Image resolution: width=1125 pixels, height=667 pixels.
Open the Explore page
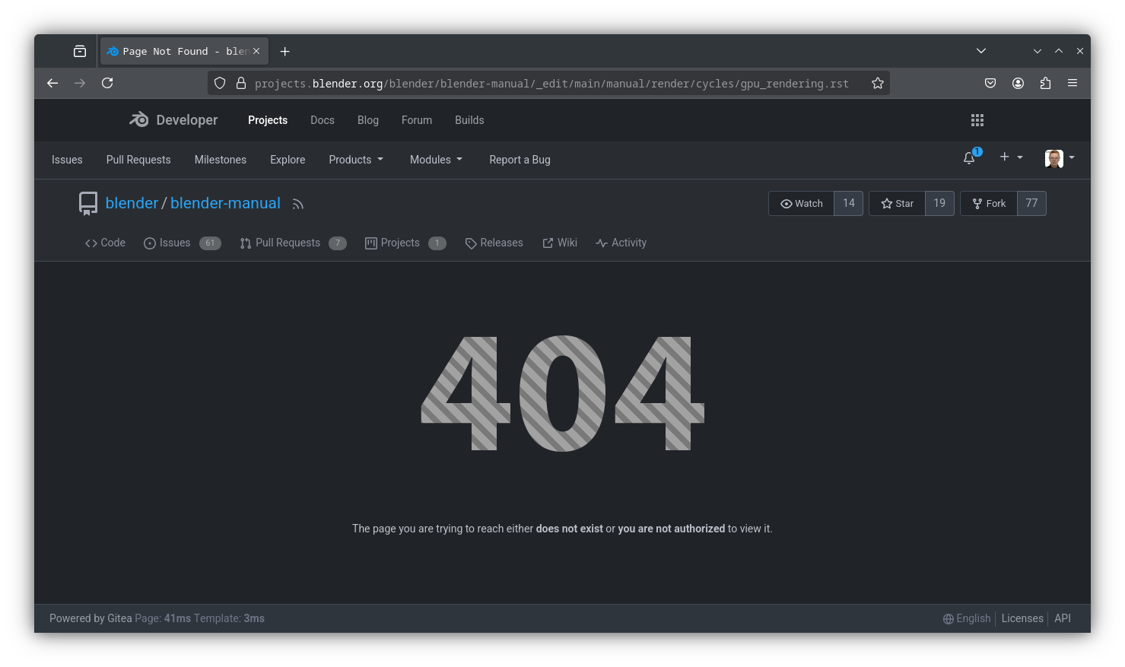point(288,160)
